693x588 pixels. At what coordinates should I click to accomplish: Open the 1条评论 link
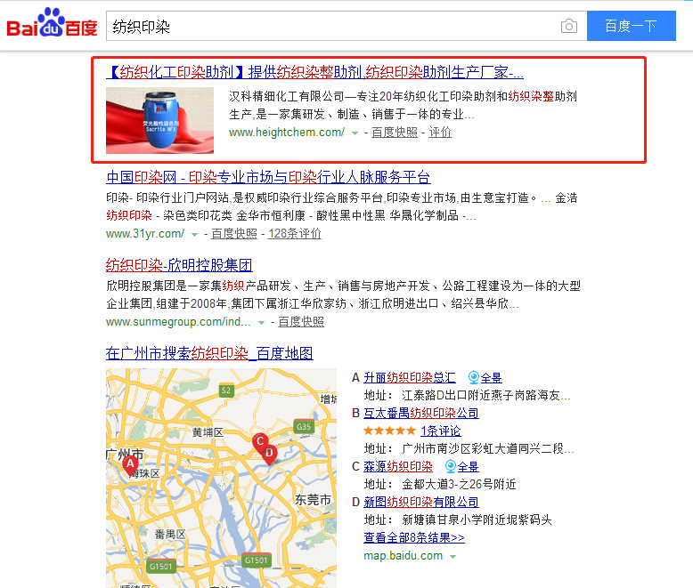point(441,431)
